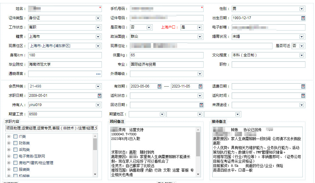The width and height of the screenshot is (315, 183).
Task: Open the 返利时间 calendar picker
Action: tap(303, 96)
